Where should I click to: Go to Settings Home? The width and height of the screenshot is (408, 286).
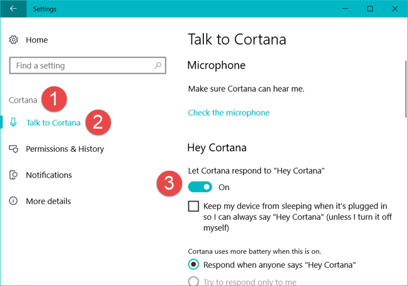[x=37, y=40]
